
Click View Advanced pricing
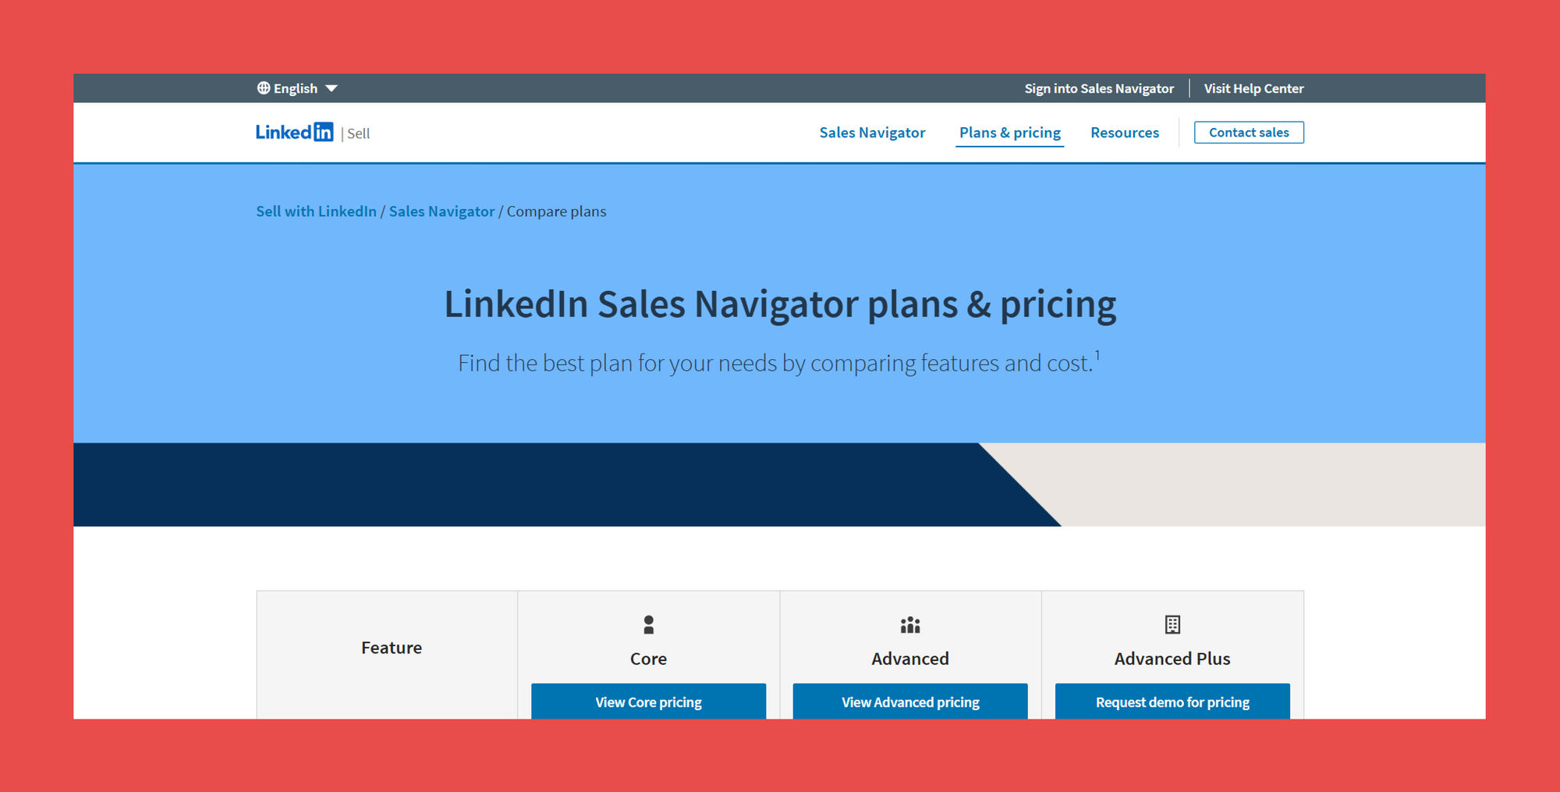click(909, 701)
